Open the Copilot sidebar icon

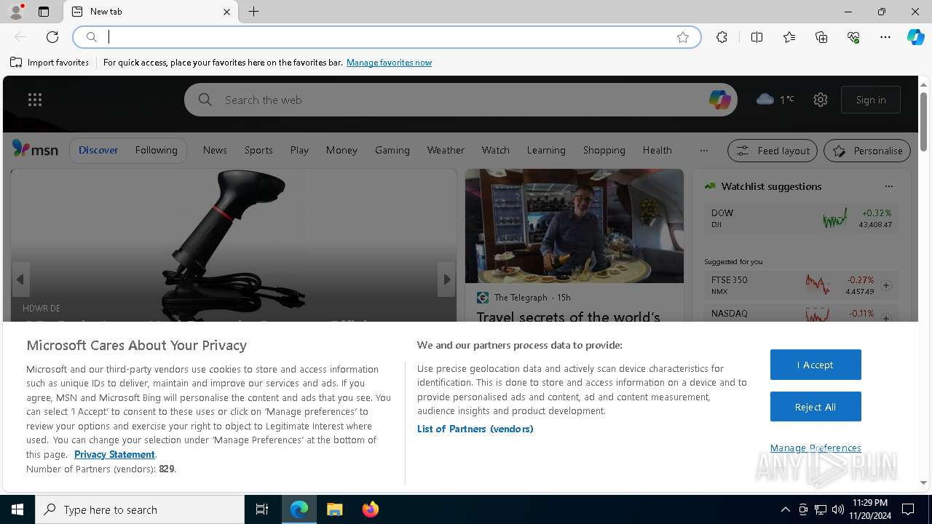[915, 37]
